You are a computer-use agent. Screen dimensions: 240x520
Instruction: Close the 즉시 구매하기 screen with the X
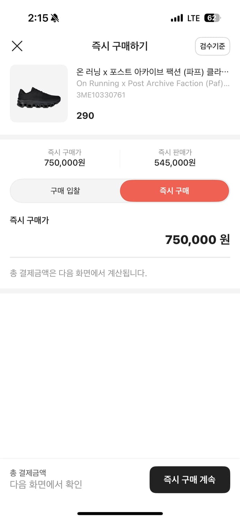pyautogui.click(x=17, y=46)
